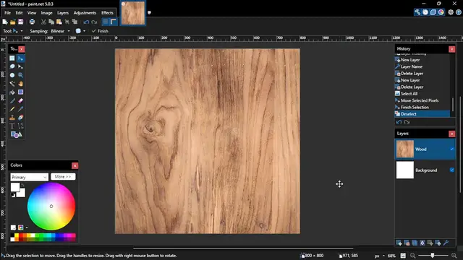The height and width of the screenshot is (260, 463).
Task: Open the Edit menu
Action: 19,13
